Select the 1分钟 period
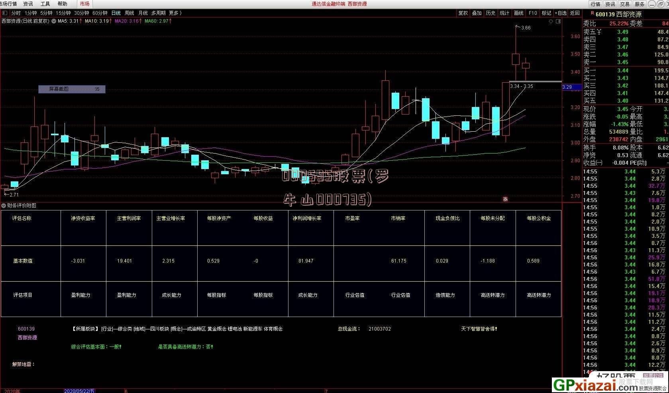 31,13
